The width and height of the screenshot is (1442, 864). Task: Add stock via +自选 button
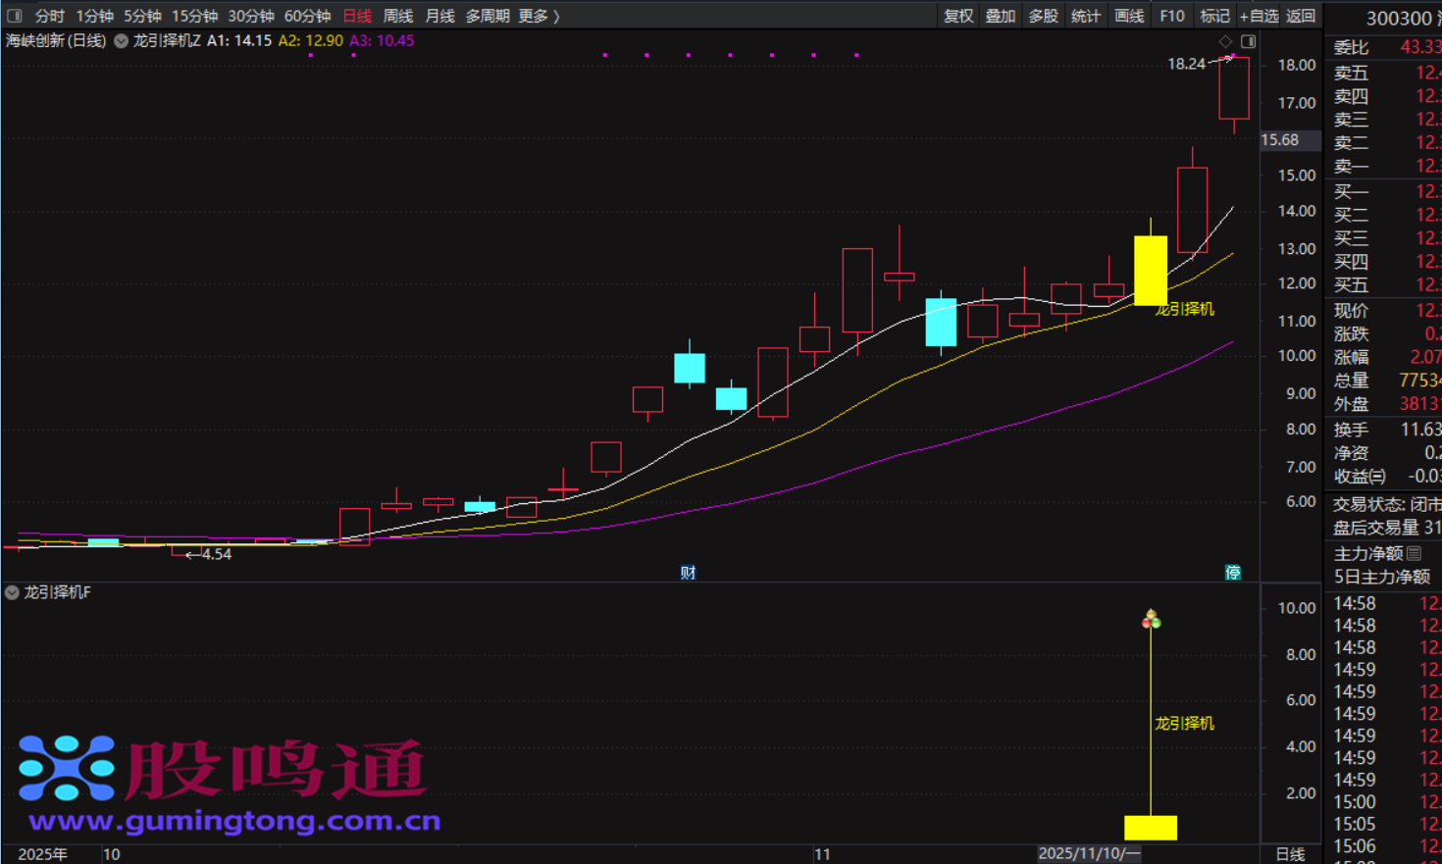(x=1259, y=16)
